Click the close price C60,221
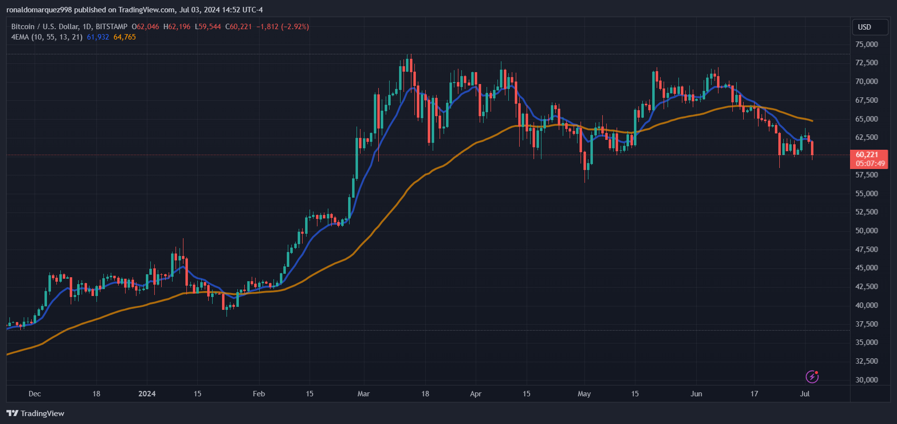 [x=238, y=27]
